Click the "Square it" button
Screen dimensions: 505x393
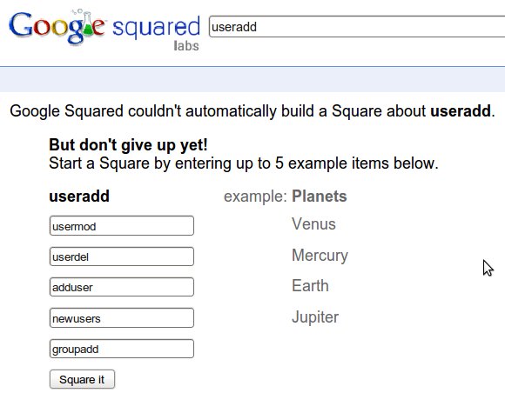(x=82, y=379)
